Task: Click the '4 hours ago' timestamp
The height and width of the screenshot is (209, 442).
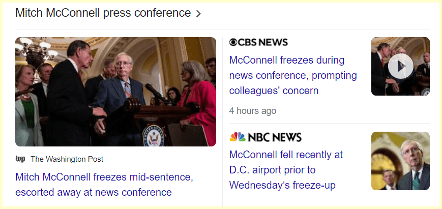Action: tap(253, 110)
